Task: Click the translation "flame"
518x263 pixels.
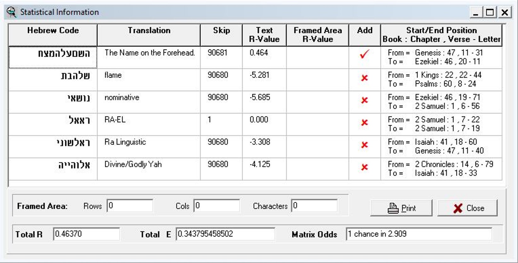Action: point(113,75)
